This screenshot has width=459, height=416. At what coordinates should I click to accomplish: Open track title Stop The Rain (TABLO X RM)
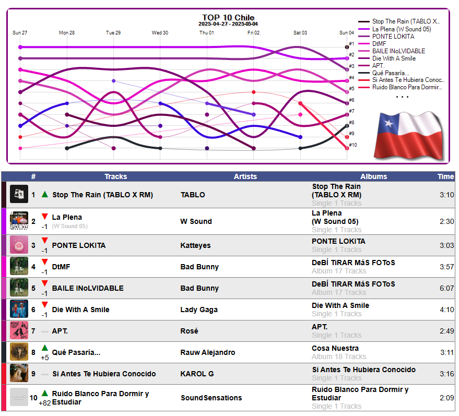[103, 195]
